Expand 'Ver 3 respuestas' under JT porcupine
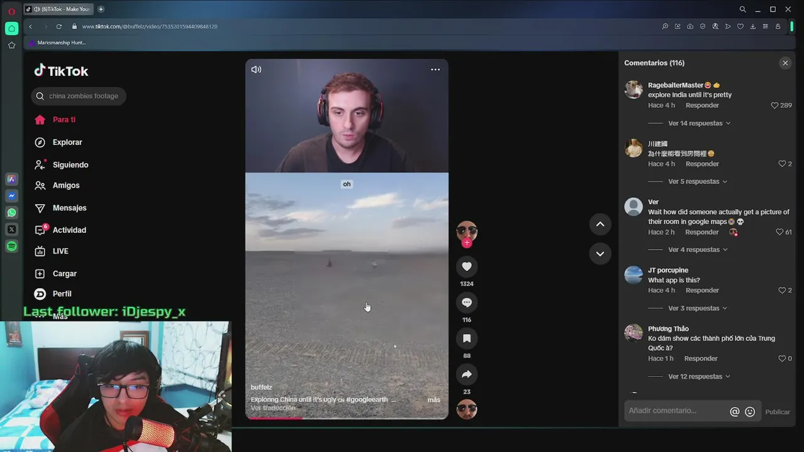Screen dimensions: 804x452 point(697,308)
